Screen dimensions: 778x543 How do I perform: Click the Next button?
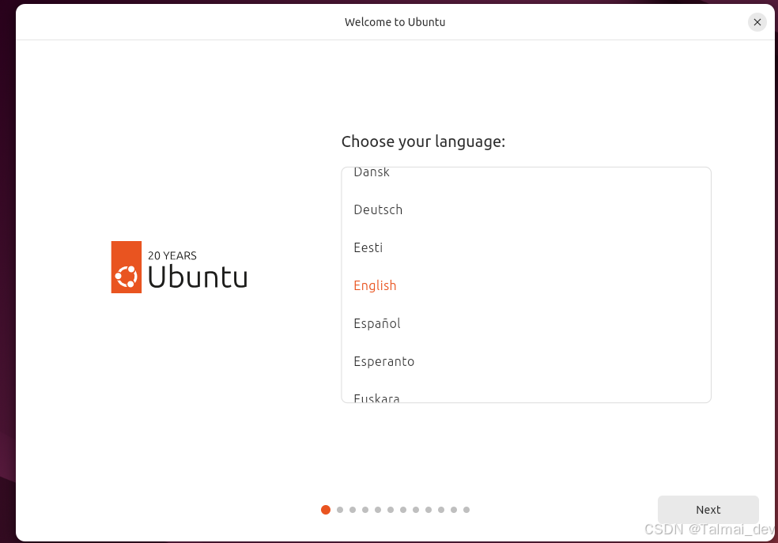click(708, 509)
